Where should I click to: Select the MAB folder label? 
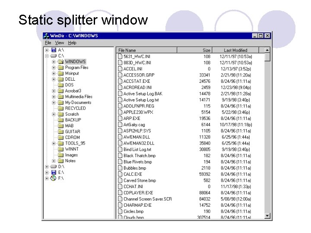click(70, 126)
